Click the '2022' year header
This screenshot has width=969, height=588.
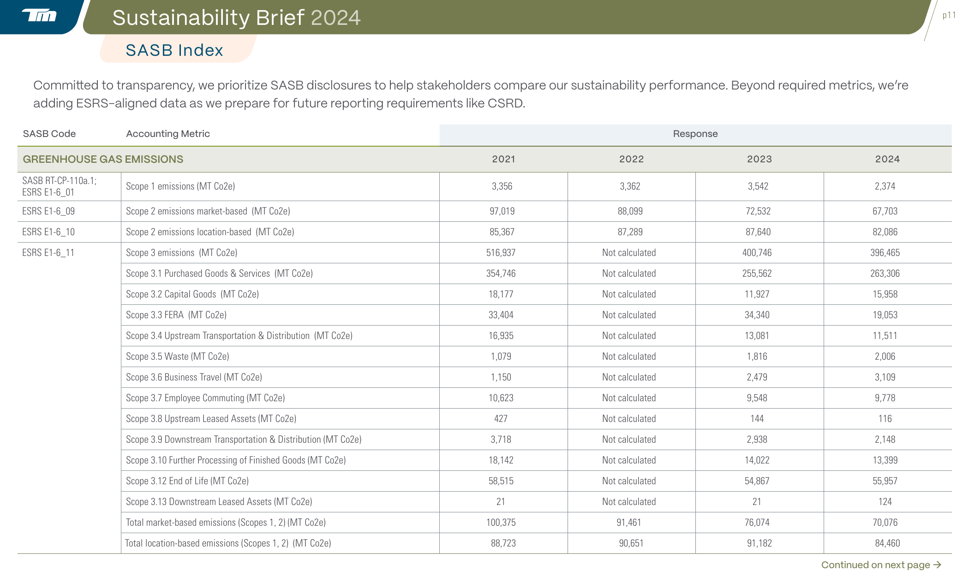pos(631,159)
